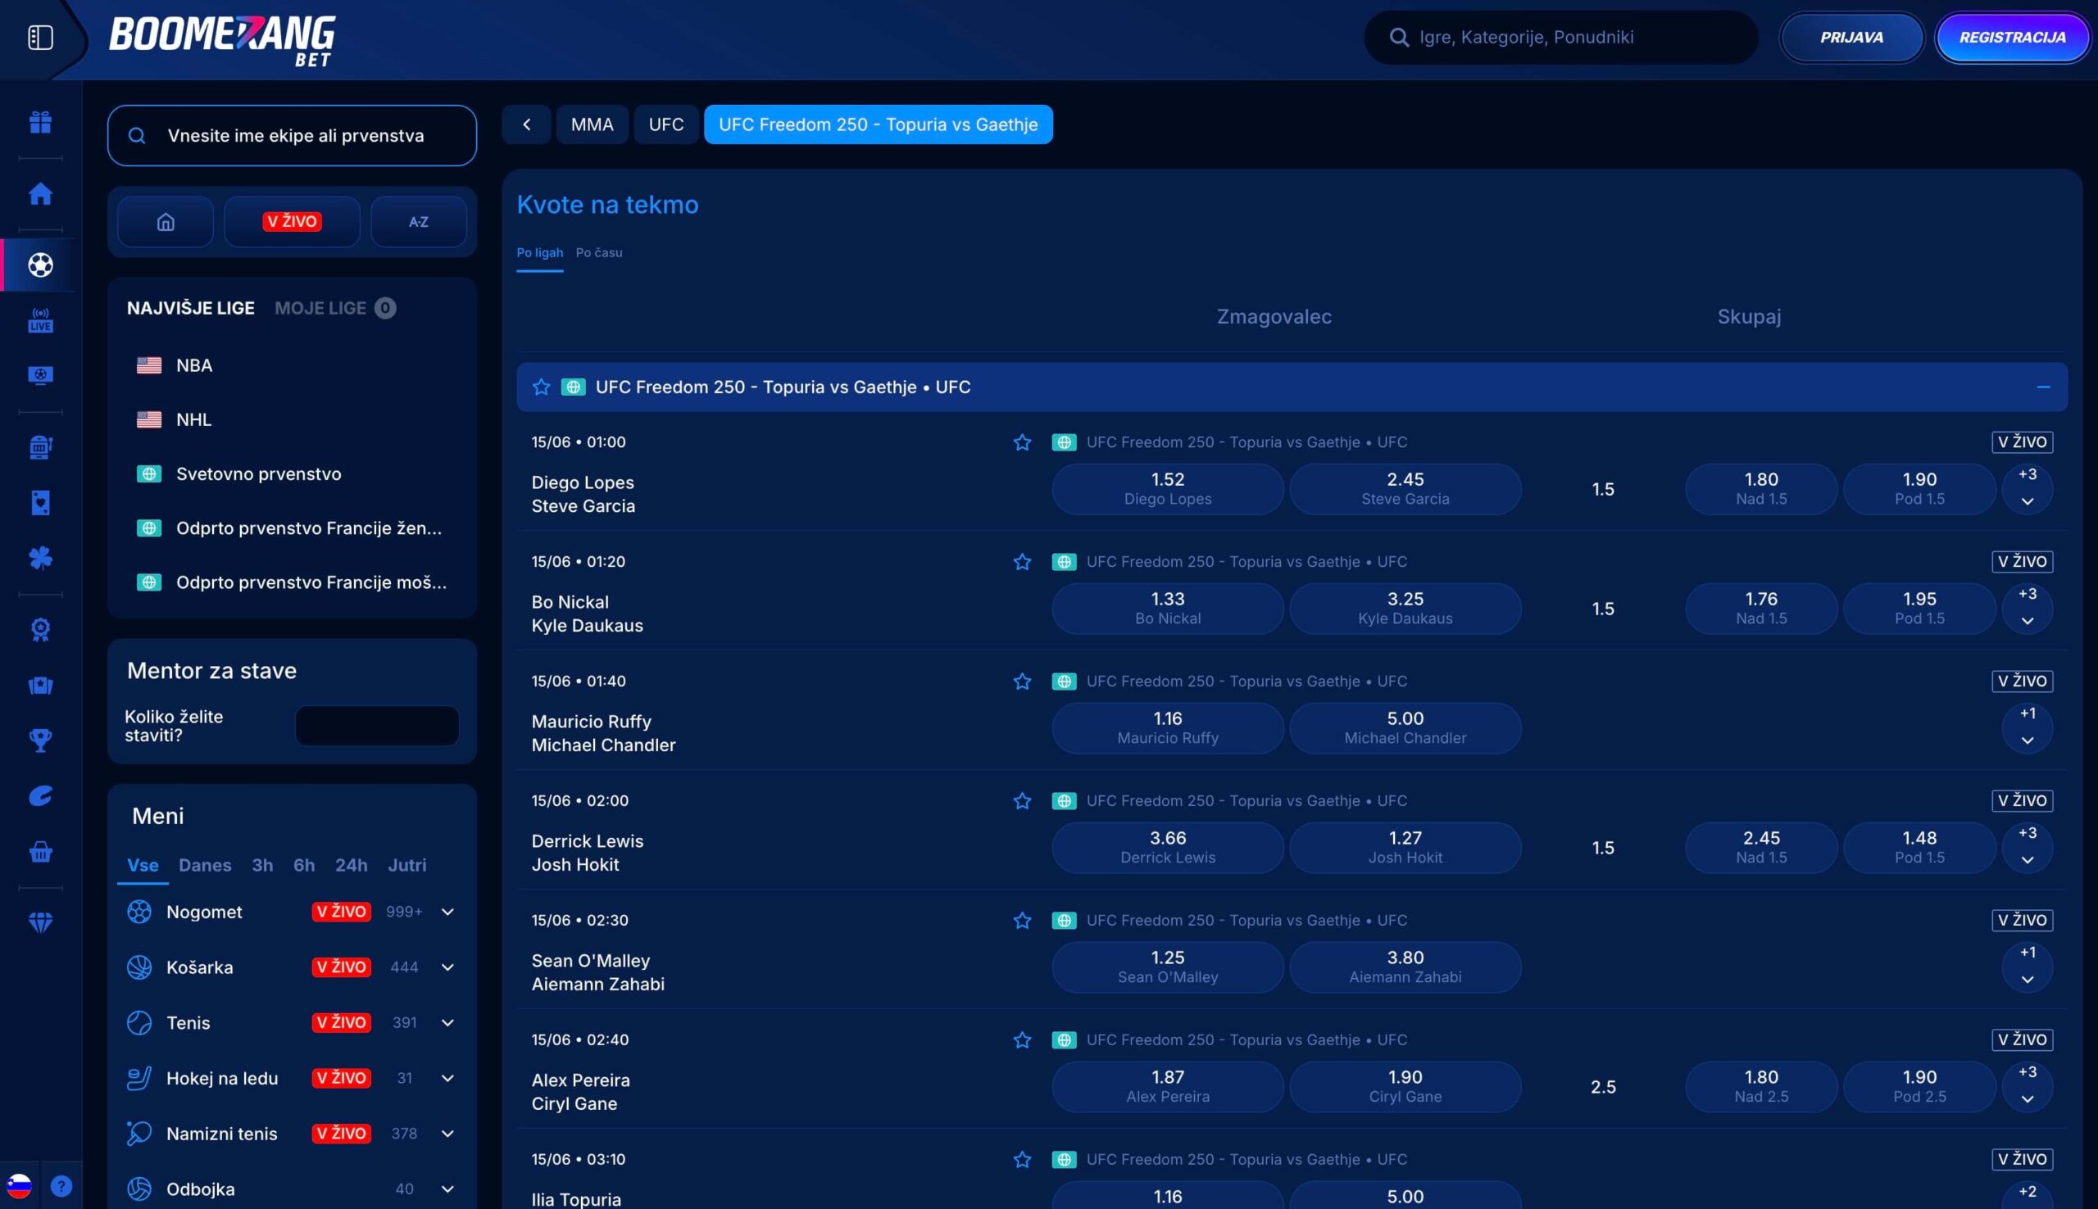Screen dimensions: 2098x1209
Task: Expand +3 markets for Diego Lopes fight
Action: (2027, 488)
